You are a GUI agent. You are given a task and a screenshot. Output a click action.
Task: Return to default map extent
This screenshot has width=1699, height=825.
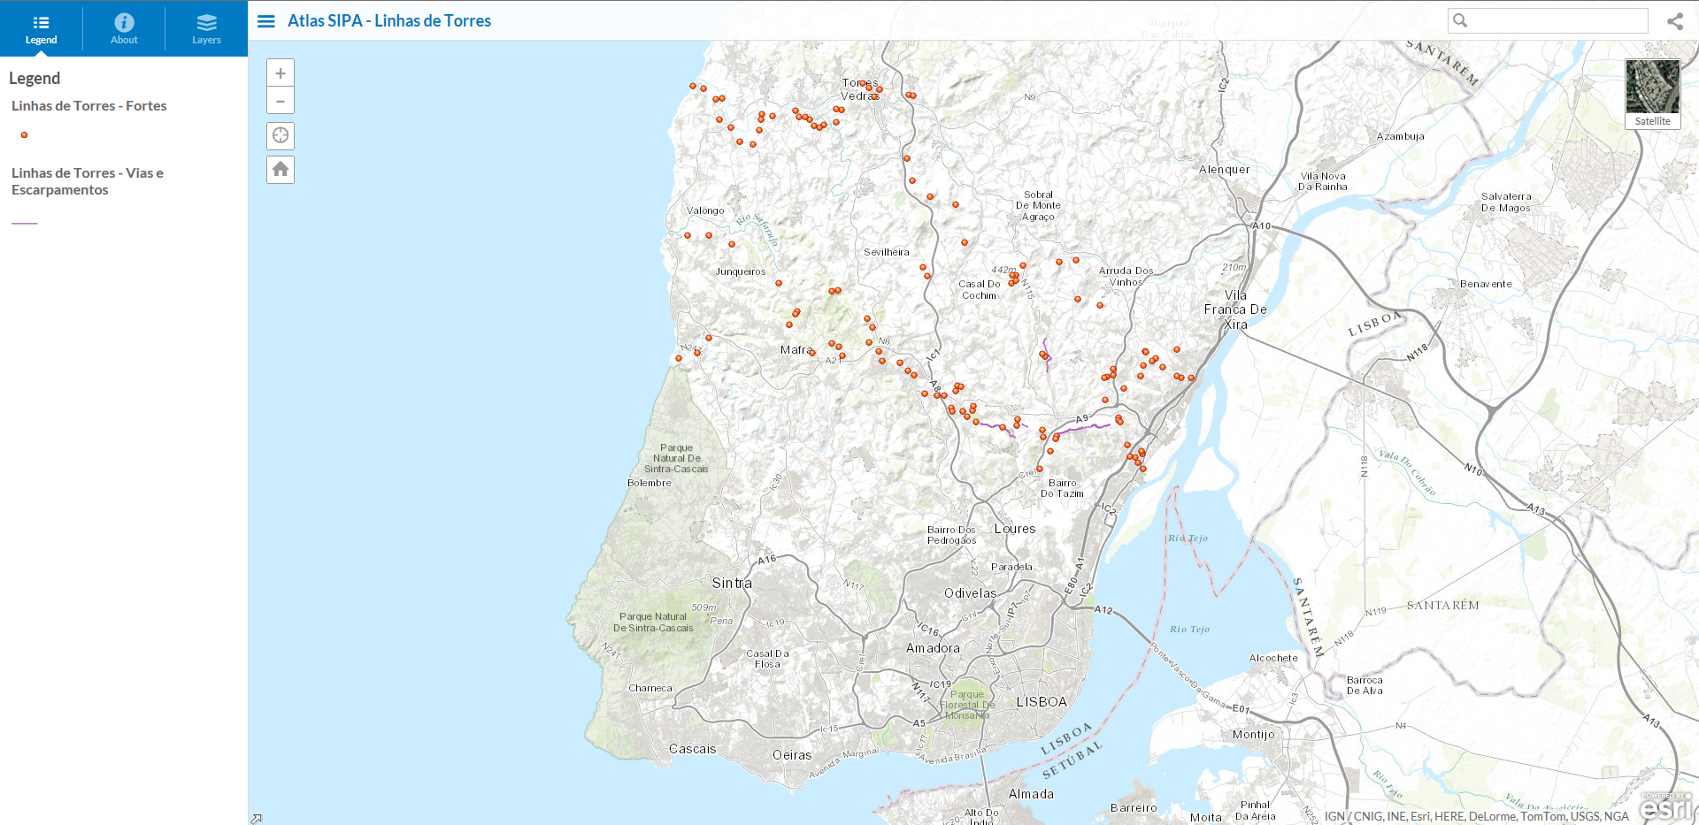click(x=281, y=169)
